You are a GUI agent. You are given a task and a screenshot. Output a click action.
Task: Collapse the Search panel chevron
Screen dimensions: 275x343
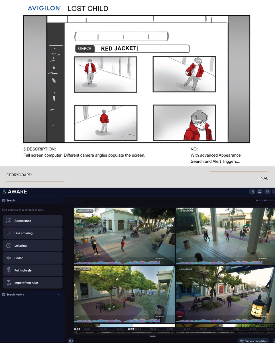[x=59, y=200]
